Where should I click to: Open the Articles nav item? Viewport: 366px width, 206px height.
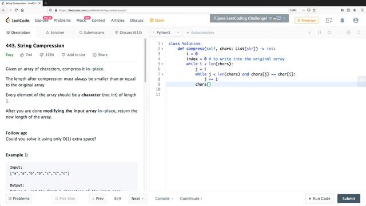point(118,21)
